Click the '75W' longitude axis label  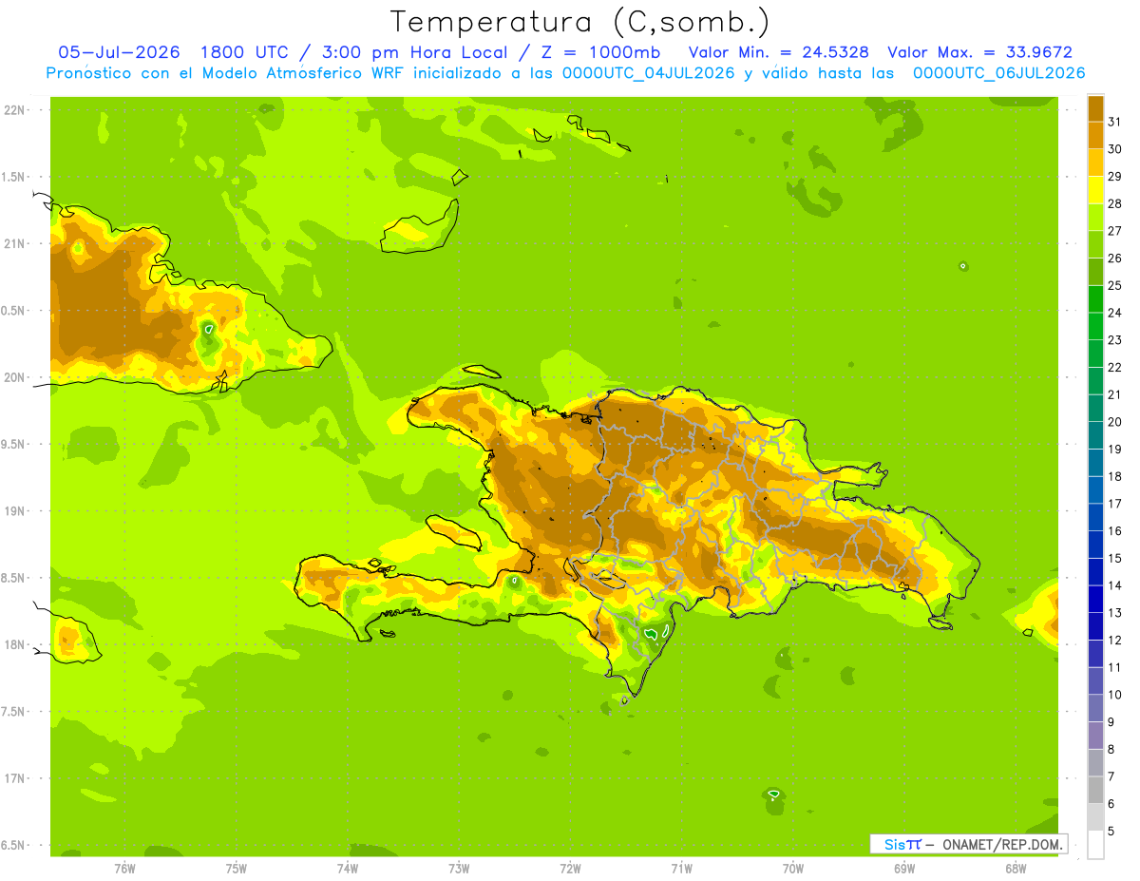[x=236, y=869]
